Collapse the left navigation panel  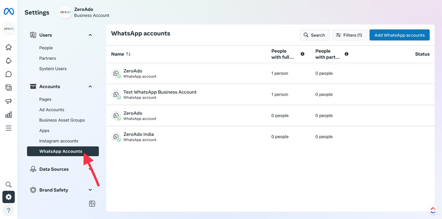click(x=92, y=203)
